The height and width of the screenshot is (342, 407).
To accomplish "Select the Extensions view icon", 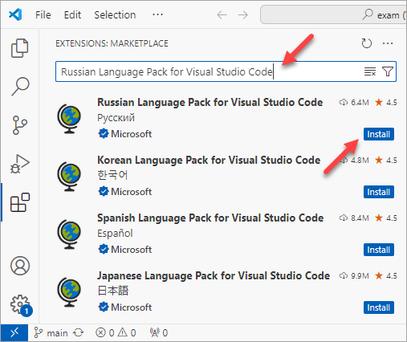I will pyautogui.click(x=20, y=202).
